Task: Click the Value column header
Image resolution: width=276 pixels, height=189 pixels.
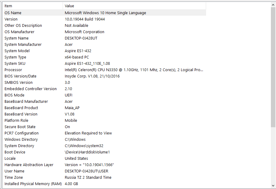Action: coord(134,6)
